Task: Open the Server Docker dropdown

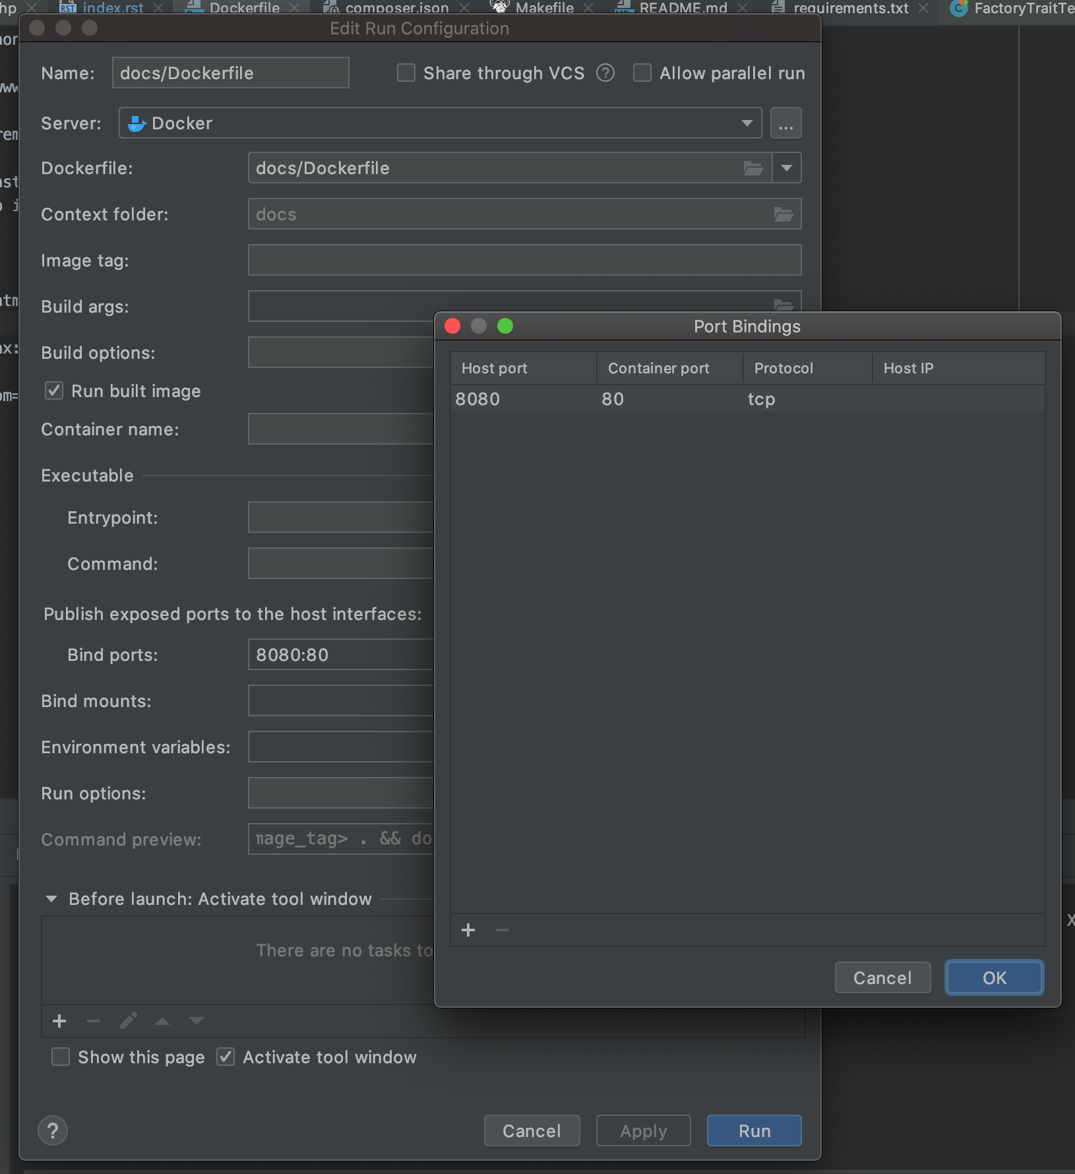Action: pos(440,123)
